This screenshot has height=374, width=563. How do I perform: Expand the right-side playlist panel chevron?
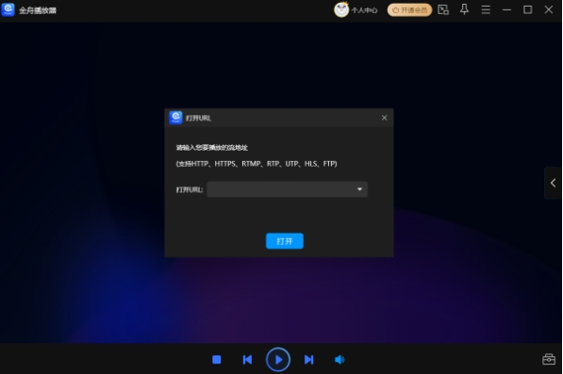tap(553, 183)
